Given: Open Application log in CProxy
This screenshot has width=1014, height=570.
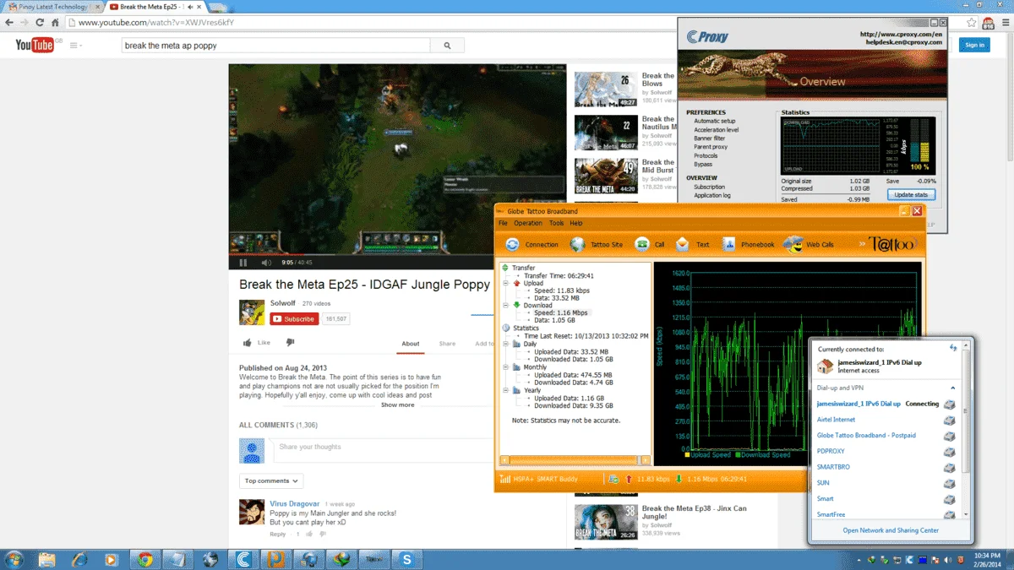Looking at the screenshot, I should click(x=712, y=195).
